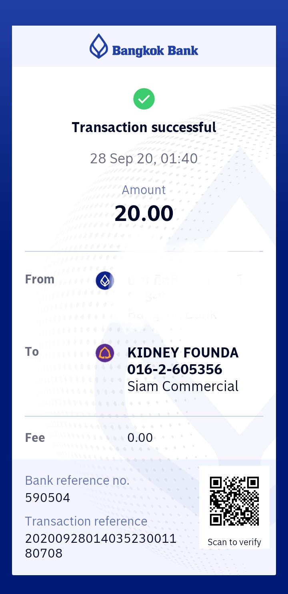Tap the amount value 20.00
Image resolution: width=288 pixels, height=594 pixels.
[144, 213]
